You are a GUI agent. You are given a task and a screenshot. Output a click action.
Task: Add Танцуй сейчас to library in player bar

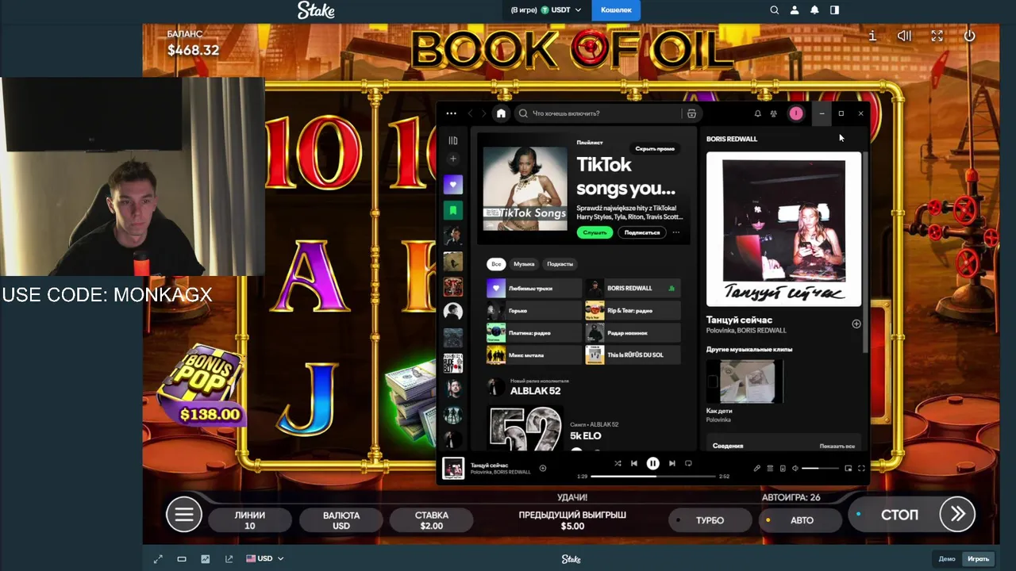coord(543,468)
